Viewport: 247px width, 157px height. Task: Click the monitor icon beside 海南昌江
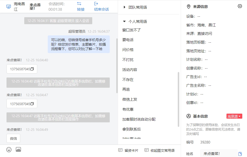click(8, 6)
